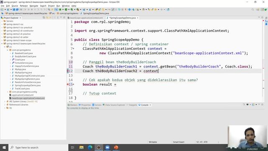Open the Source menu

click(15, 6)
